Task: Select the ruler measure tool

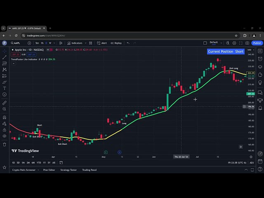Action: [x=5, y=103]
